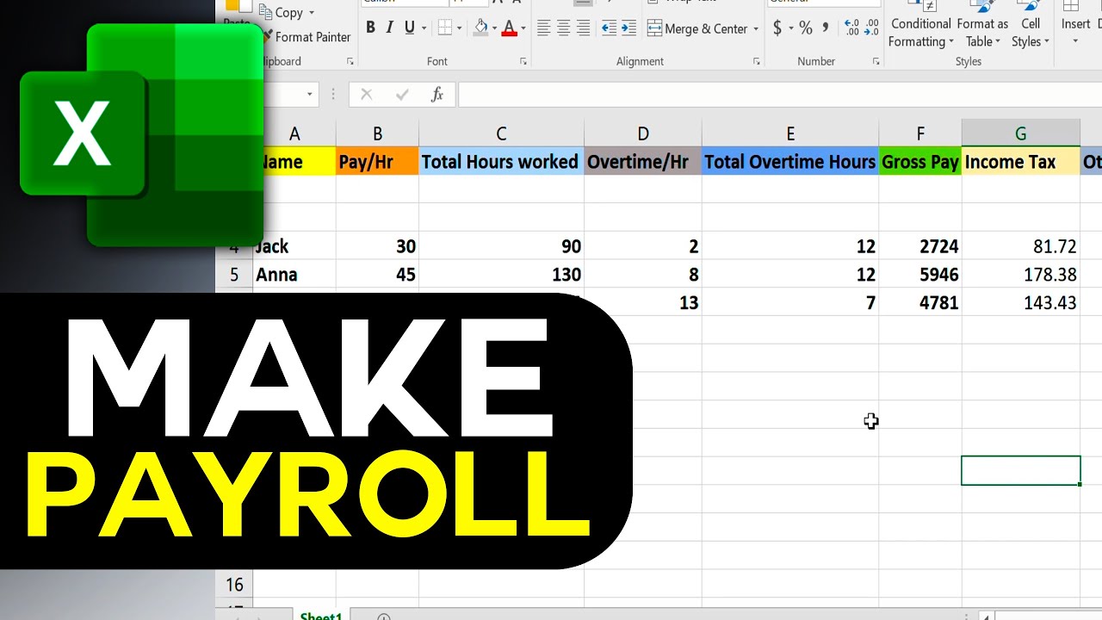This screenshot has height=620, width=1102.
Task: Open the Merge & Center dropdown arrow
Action: tap(756, 28)
